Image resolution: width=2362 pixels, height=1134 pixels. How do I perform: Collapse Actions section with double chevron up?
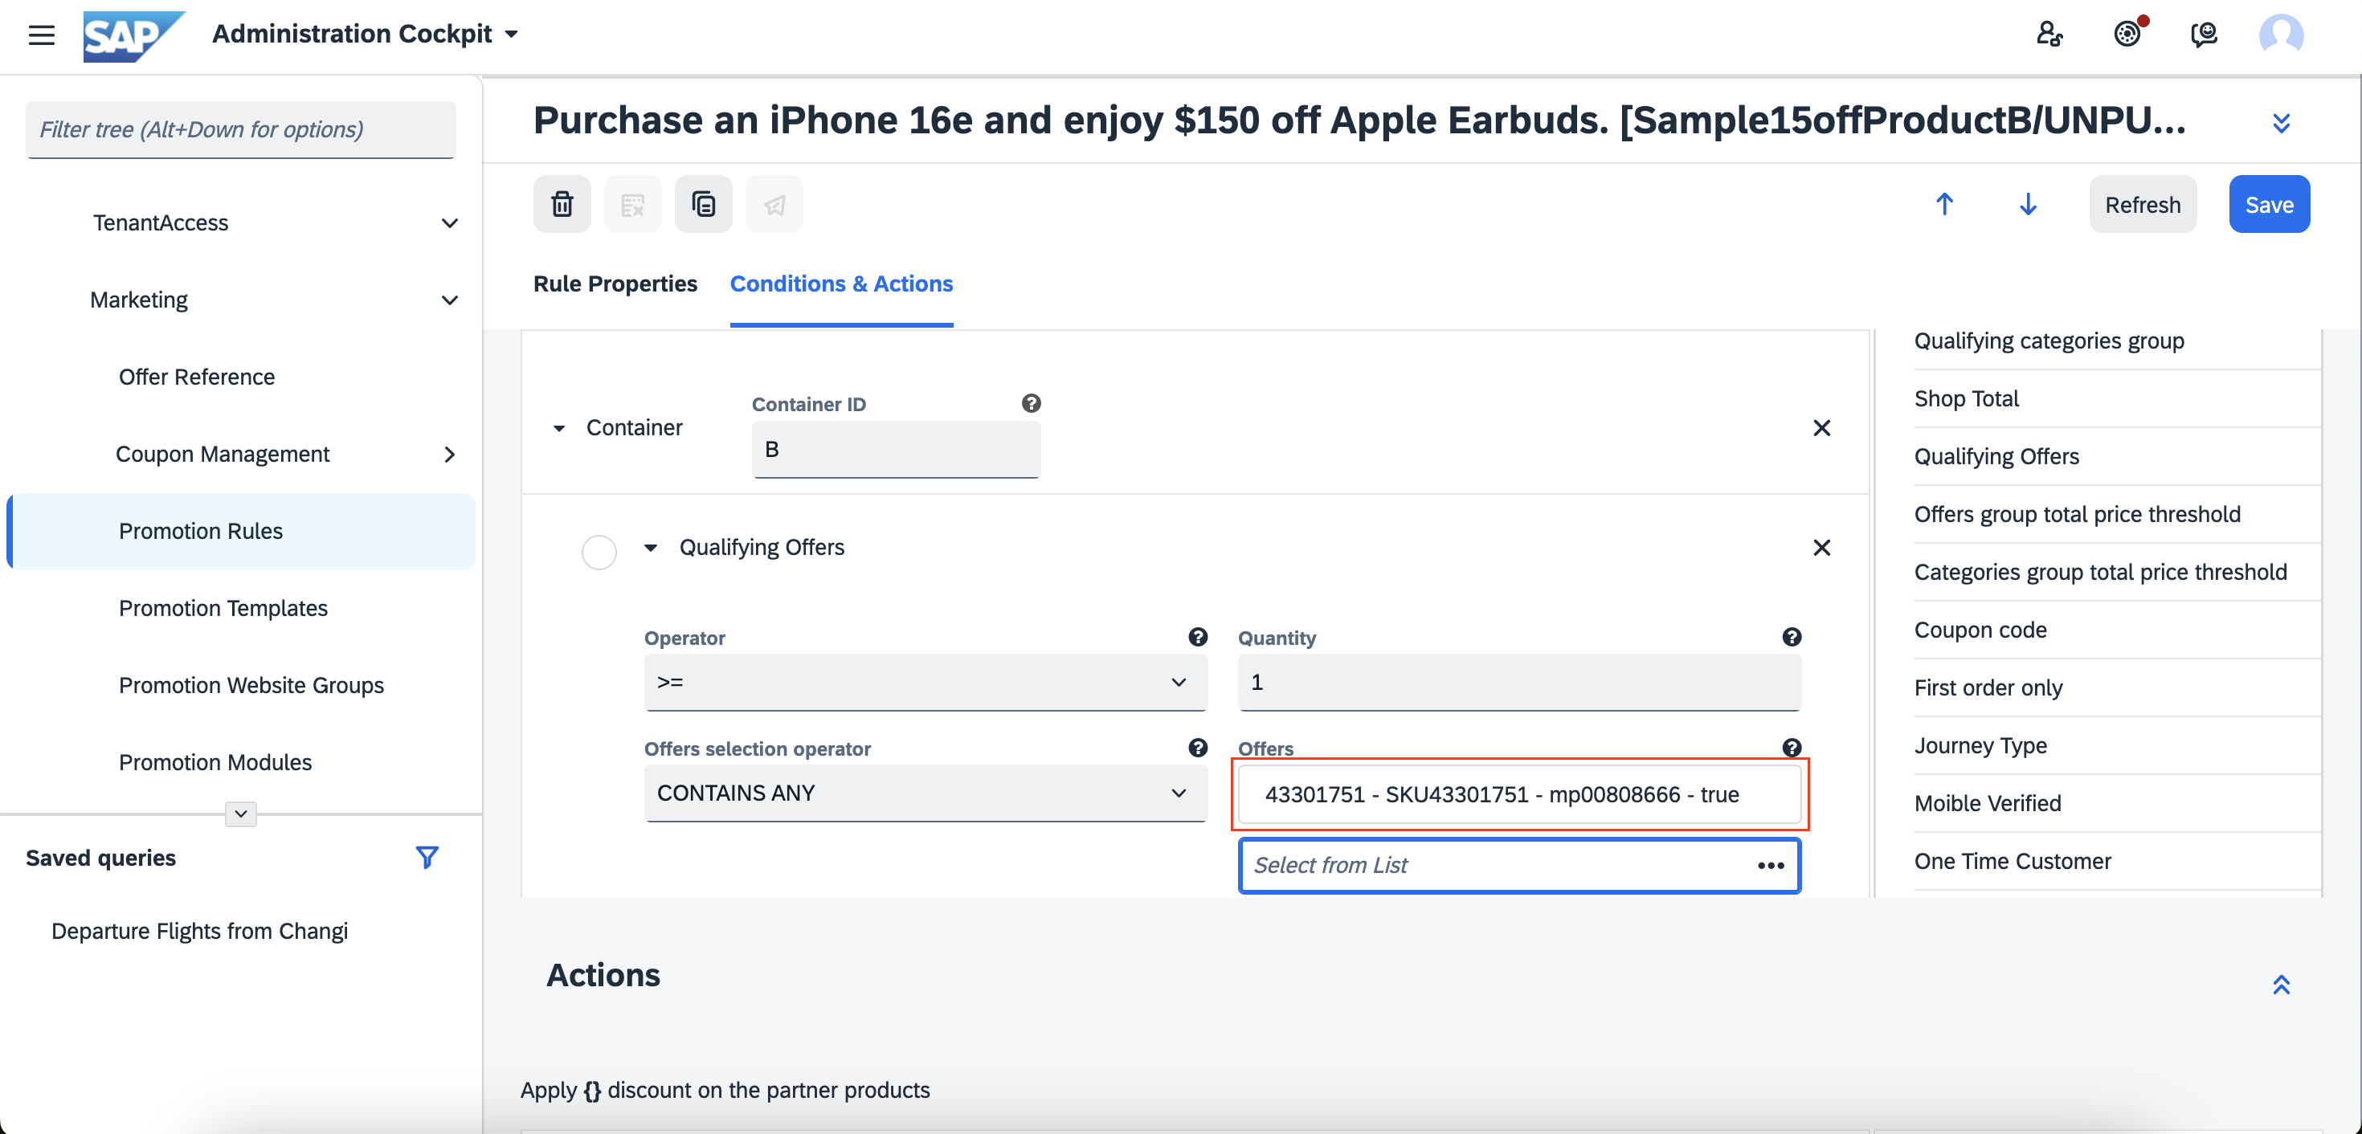pyautogui.click(x=2282, y=985)
